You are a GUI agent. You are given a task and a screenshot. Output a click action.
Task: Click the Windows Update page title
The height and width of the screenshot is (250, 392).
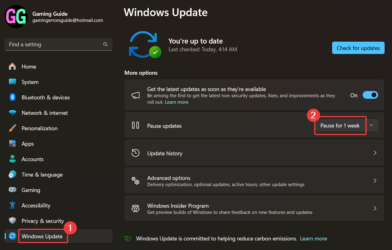tap(166, 12)
